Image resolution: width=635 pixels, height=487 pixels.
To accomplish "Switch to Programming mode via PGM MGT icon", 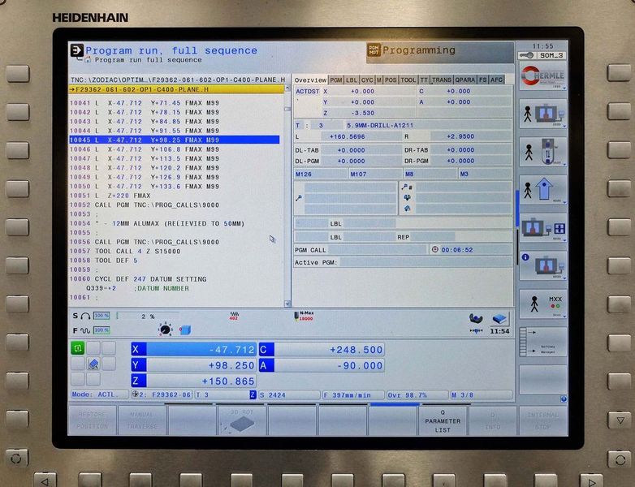I will point(374,50).
